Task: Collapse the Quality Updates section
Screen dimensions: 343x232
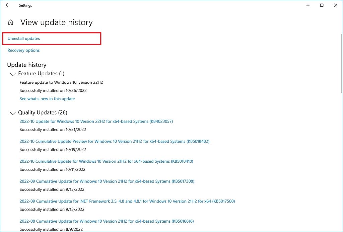Action: (13, 113)
